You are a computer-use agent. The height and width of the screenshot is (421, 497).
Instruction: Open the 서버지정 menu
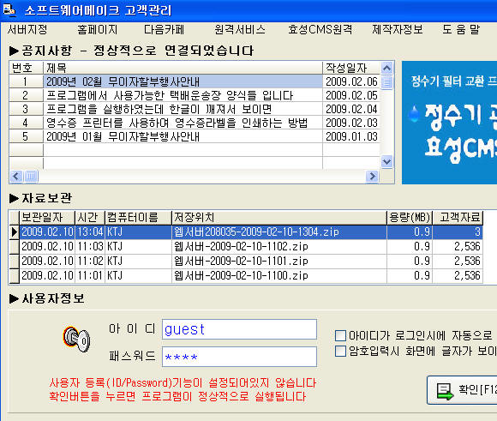coord(27,29)
